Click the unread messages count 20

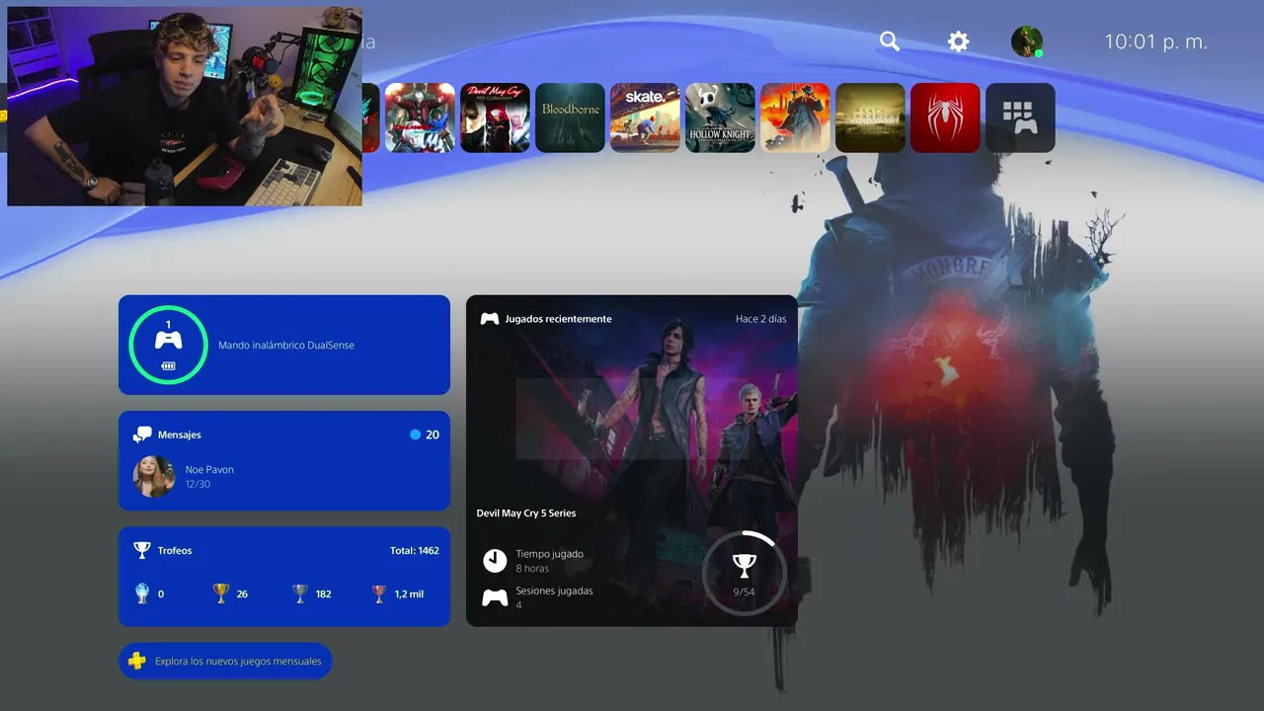433,434
